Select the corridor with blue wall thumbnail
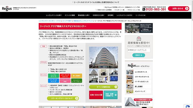 click(103, 79)
